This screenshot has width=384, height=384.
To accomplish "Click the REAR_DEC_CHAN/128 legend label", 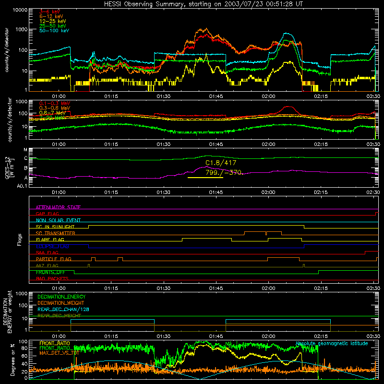I will click(x=63, y=309).
